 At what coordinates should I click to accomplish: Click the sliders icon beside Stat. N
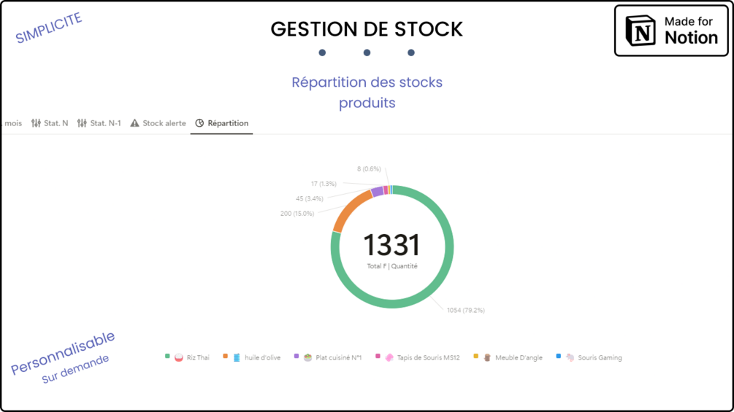36,123
